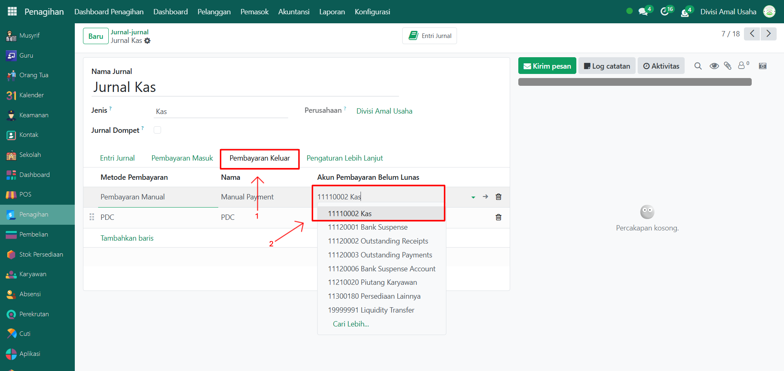Switch to Pembayaran Masuk tab
784x371 pixels.
[182, 158]
